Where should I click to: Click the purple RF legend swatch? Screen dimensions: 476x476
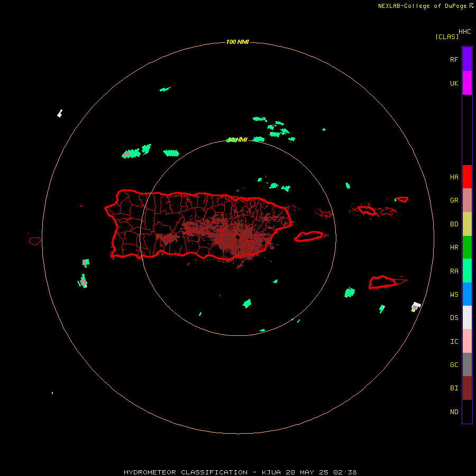point(467,59)
